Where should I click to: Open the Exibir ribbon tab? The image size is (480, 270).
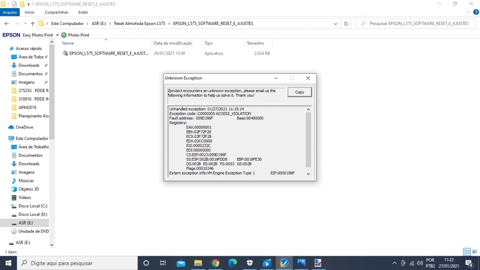[83, 12]
